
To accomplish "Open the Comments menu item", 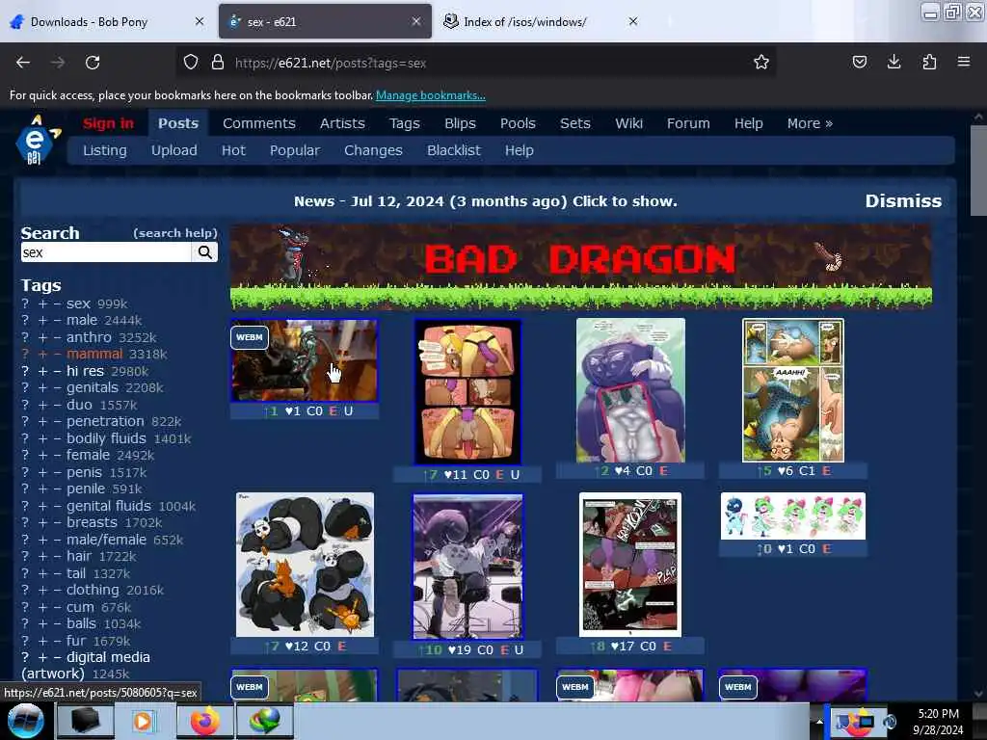I will (x=258, y=123).
